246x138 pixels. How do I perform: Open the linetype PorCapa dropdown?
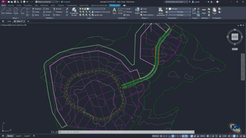click(180, 15)
